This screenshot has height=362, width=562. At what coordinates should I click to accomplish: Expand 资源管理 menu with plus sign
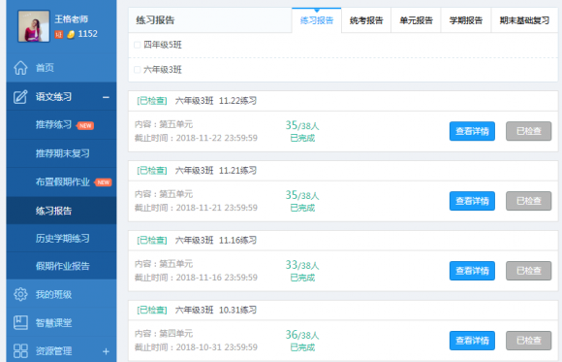(106, 351)
